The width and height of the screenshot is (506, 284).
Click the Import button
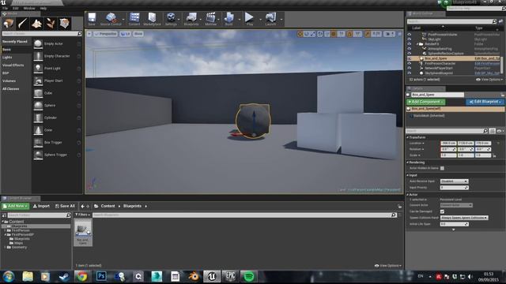(x=41, y=206)
